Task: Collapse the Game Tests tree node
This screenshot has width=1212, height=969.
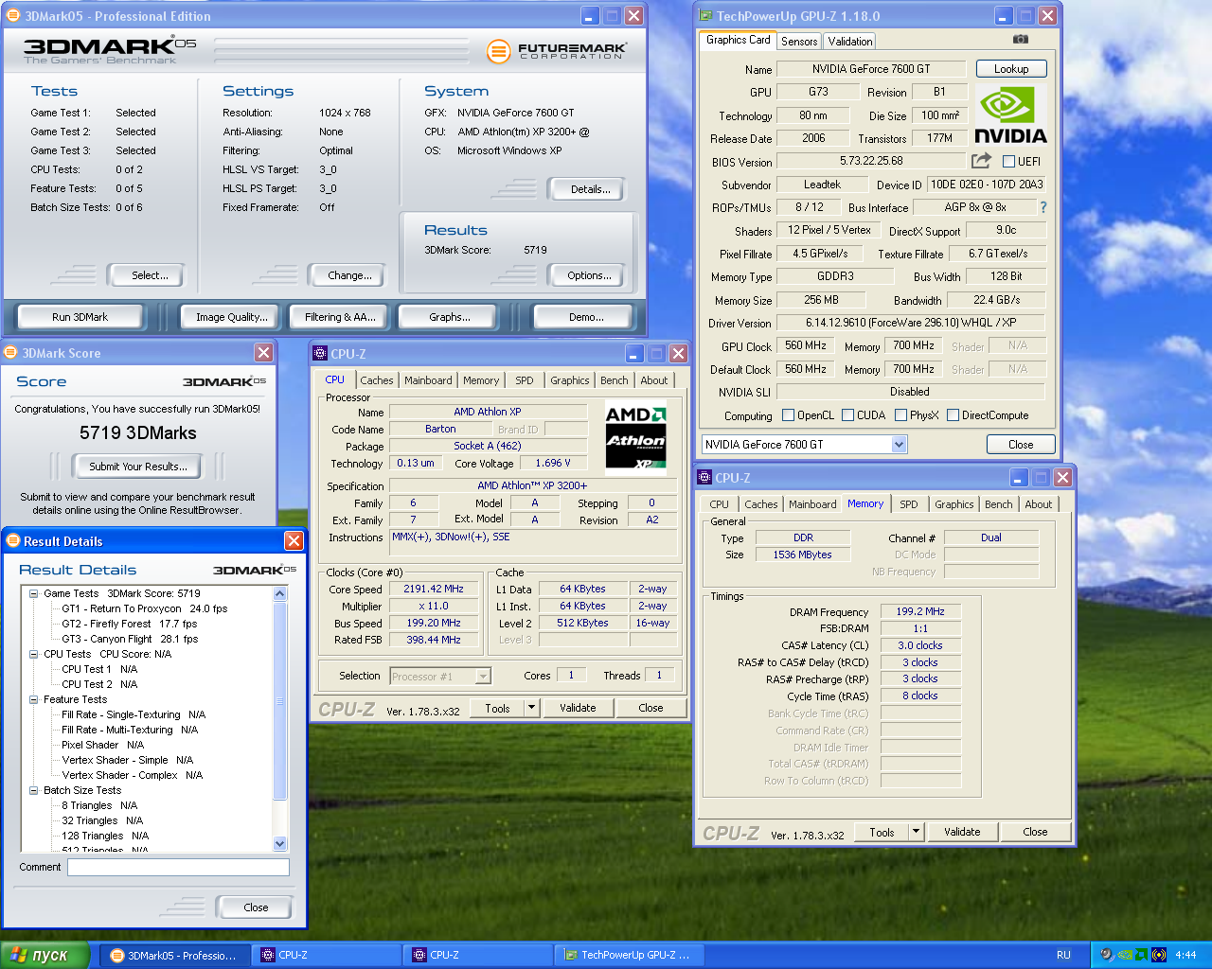Action: click(x=34, y=594)
